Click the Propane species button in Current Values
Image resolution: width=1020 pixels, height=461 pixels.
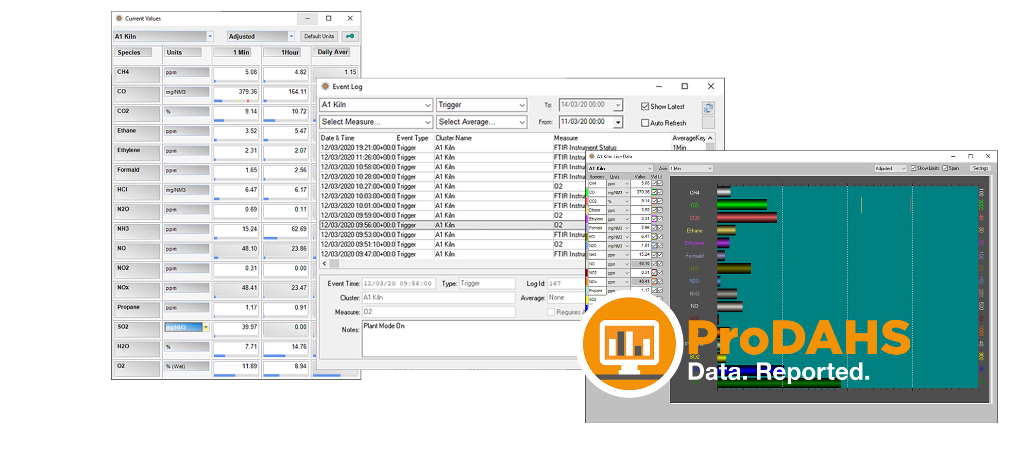coord(137,310)
